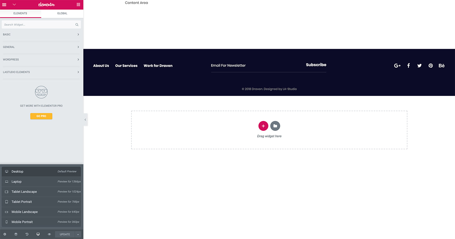
Task: Expand the LaStudio Elements category
Action: pos(41,72)
